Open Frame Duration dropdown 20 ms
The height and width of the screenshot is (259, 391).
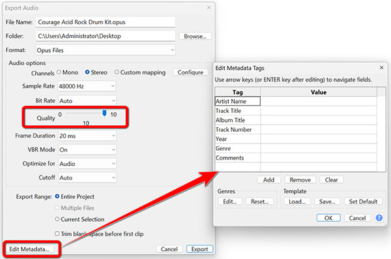pyautogui.click(x=87, y=136)
